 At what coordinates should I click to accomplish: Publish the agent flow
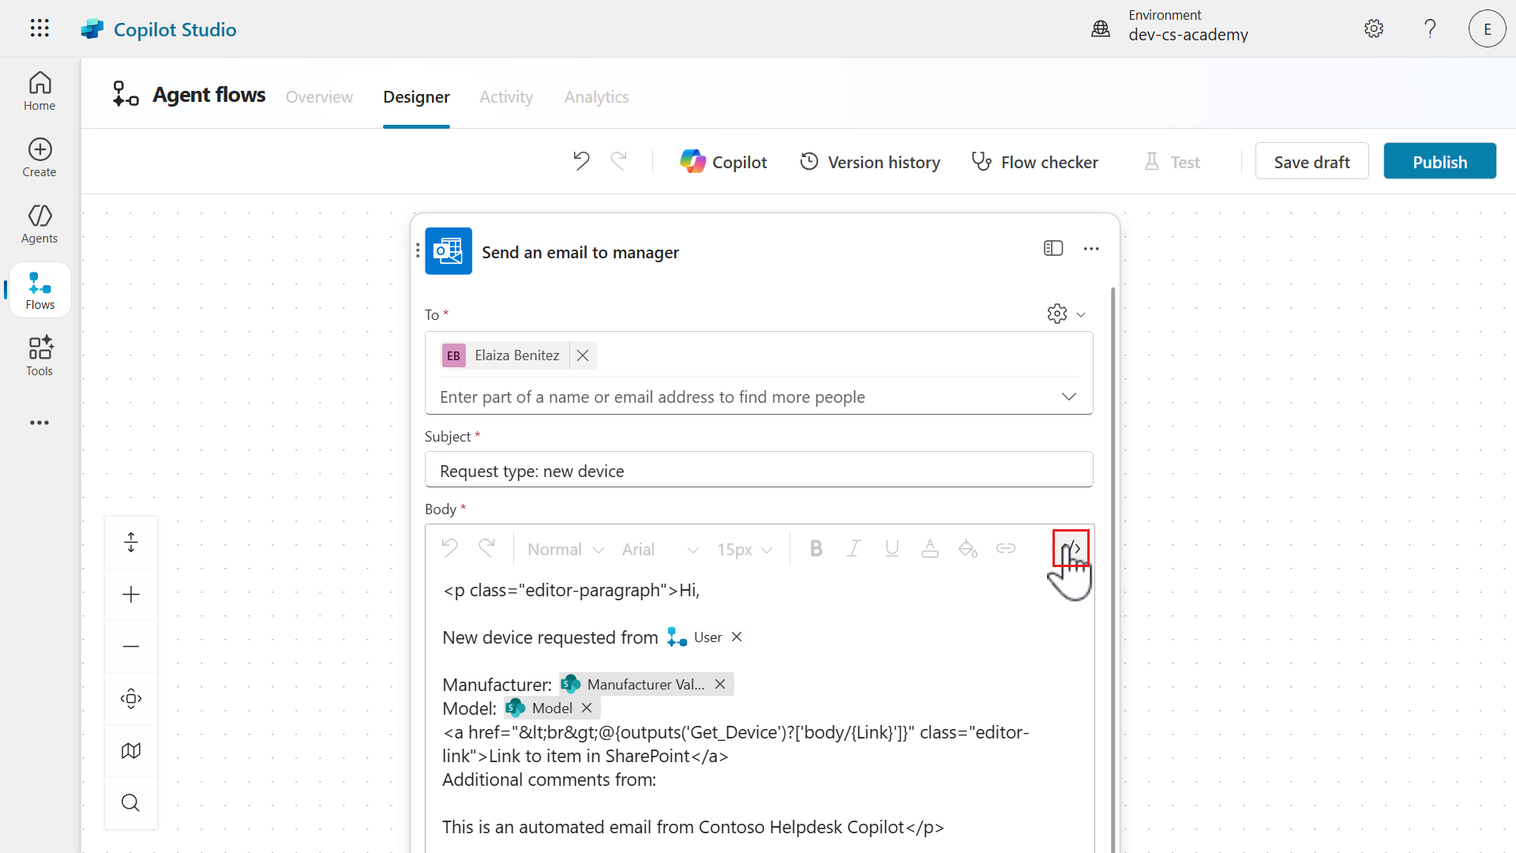pos(1439,160)
